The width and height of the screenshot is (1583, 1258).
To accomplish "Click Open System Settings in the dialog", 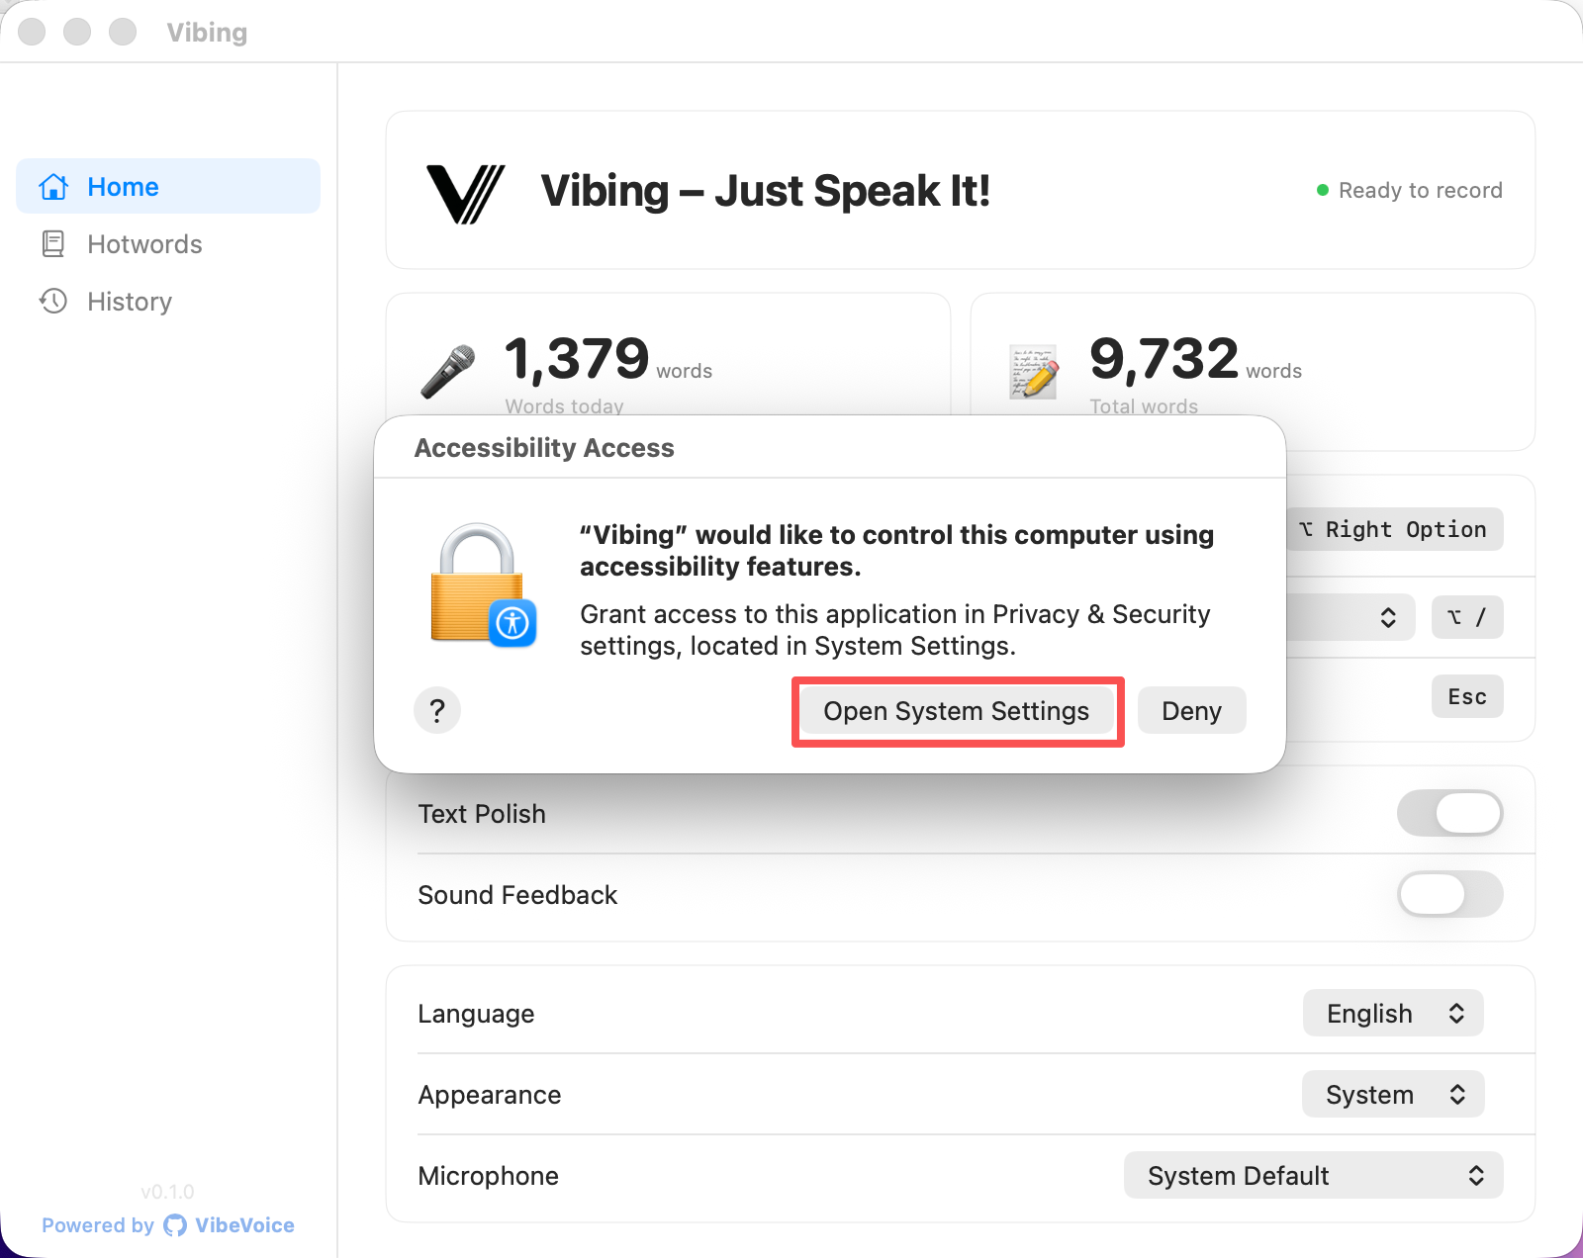I will pyautogui.click(x=957, y=710).
